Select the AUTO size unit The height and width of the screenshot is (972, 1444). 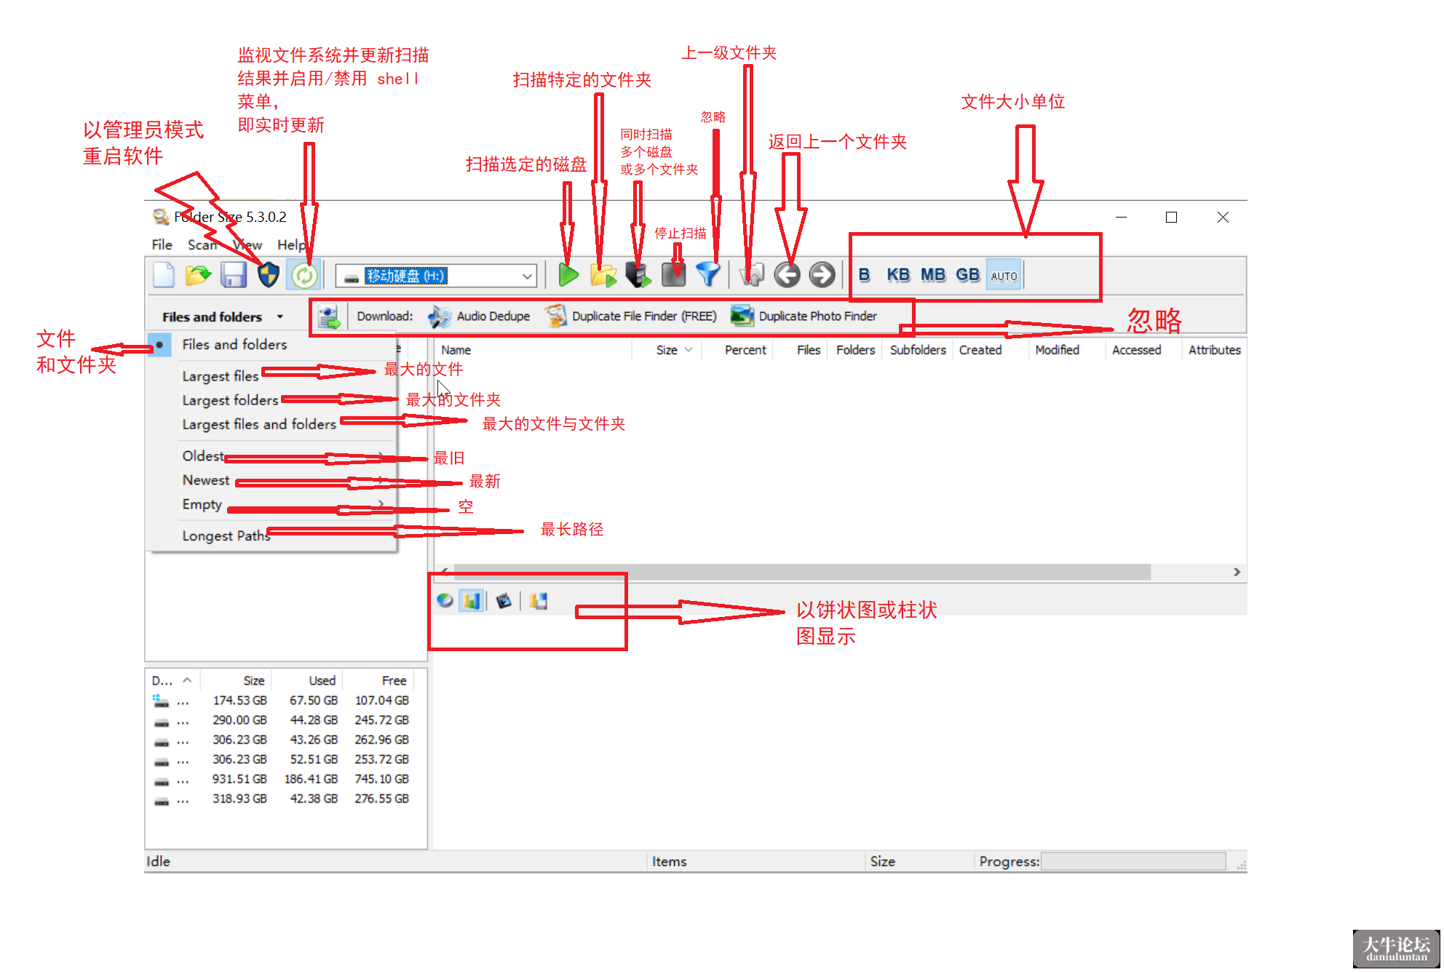coord(1004,275)
